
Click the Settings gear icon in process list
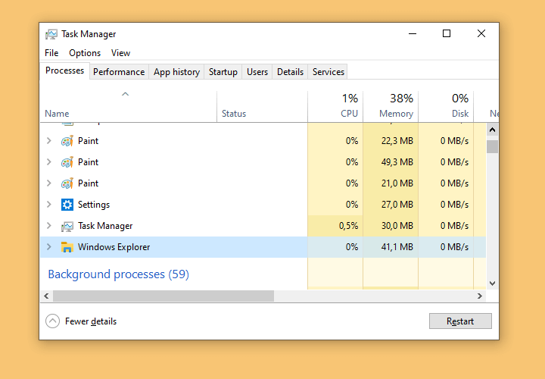[x=67, y=205]
